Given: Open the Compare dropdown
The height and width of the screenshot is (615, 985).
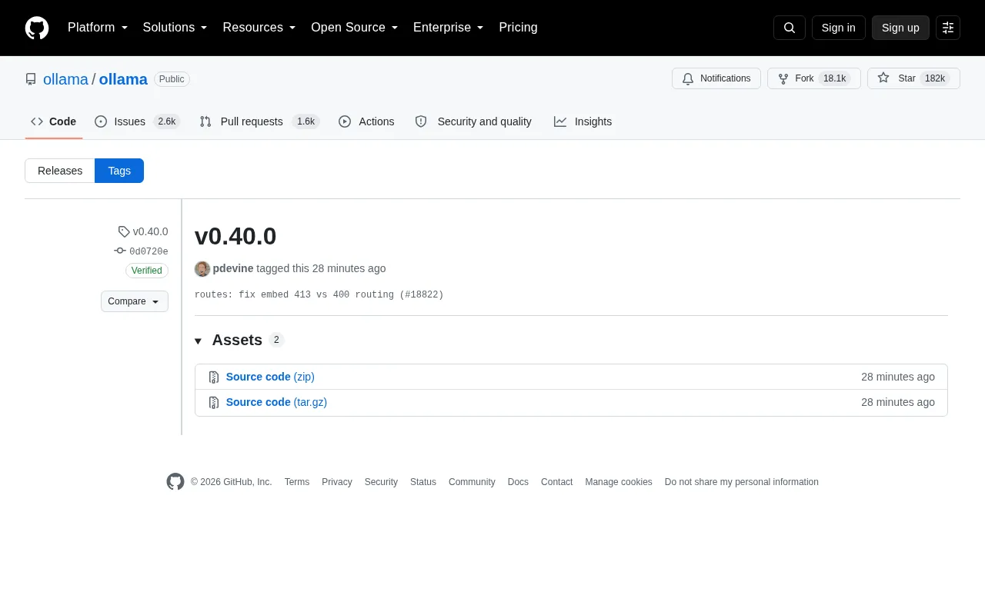Looking at the screenshot, I should pos(135,301).
